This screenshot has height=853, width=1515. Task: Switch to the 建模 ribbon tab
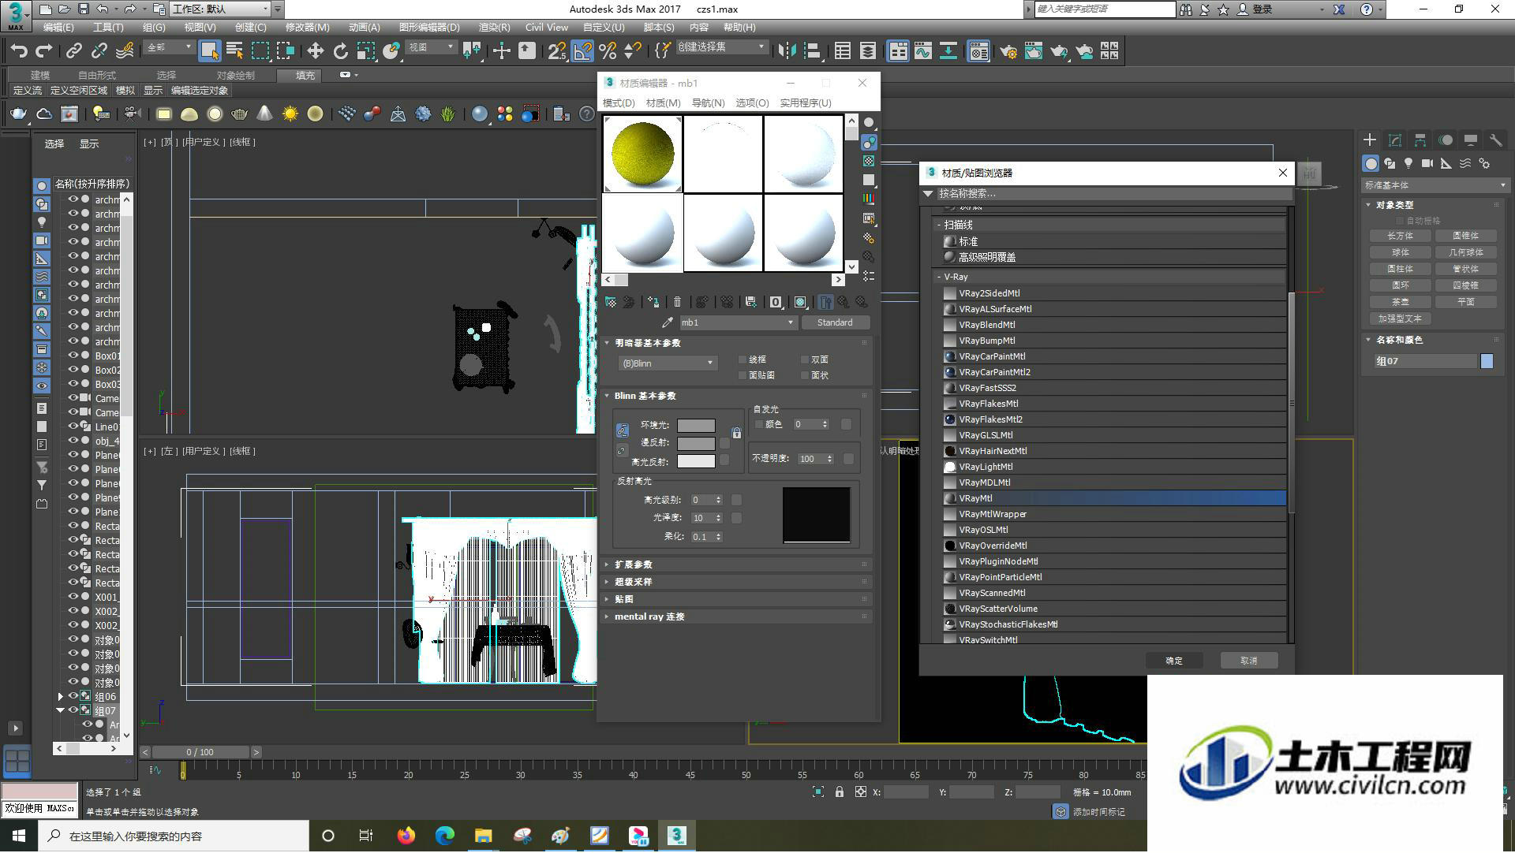[x=40, y=75]
